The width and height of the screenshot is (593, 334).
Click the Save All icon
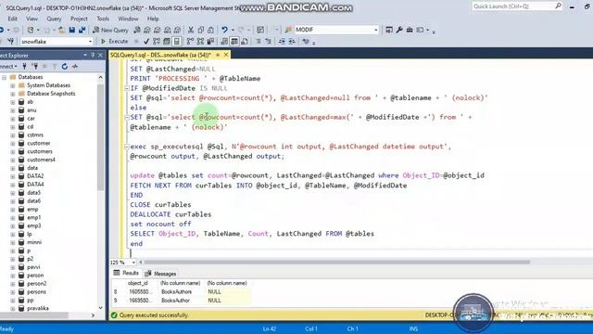pyautogui.click(x=82, y=30)
